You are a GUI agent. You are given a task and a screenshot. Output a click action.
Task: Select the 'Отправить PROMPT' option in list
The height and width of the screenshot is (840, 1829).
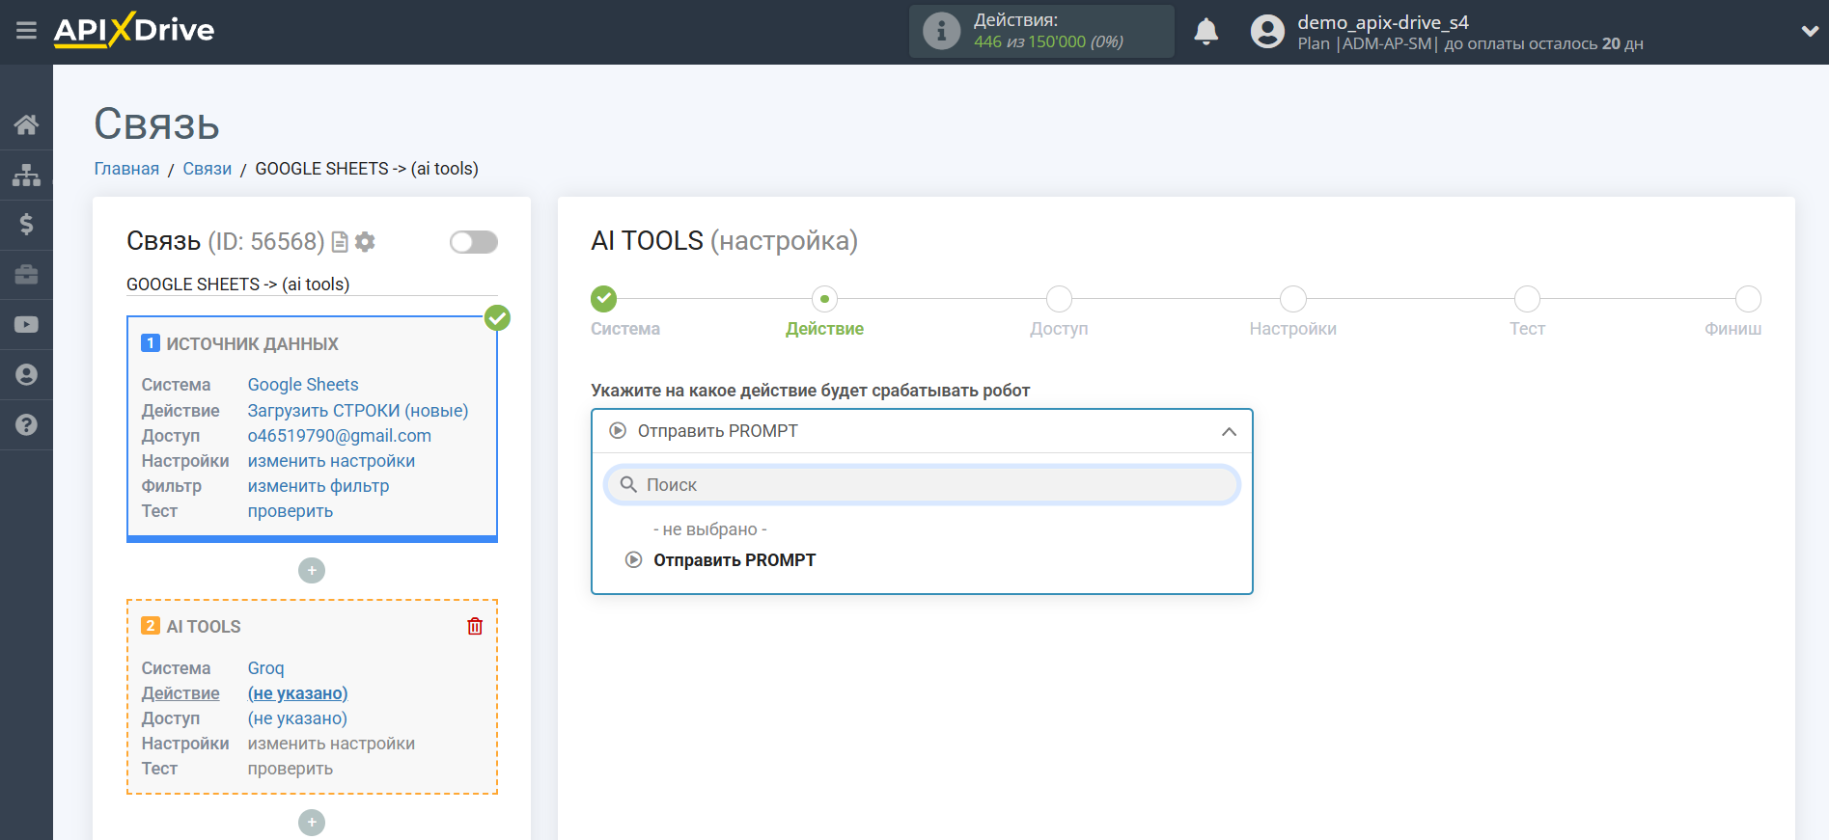(x=734, y=560)
